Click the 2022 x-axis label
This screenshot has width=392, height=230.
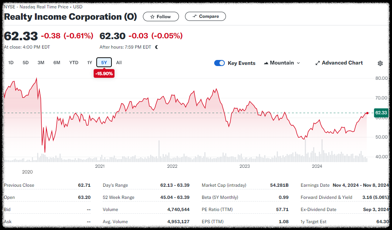[172, 166]
